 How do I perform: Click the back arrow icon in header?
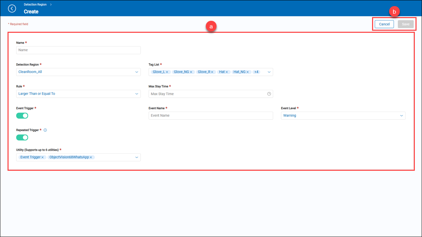pyautogui.click(x=12, y=9)
